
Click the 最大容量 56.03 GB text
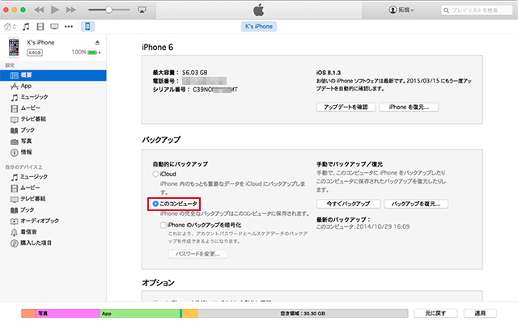click(x=180, y=73)
